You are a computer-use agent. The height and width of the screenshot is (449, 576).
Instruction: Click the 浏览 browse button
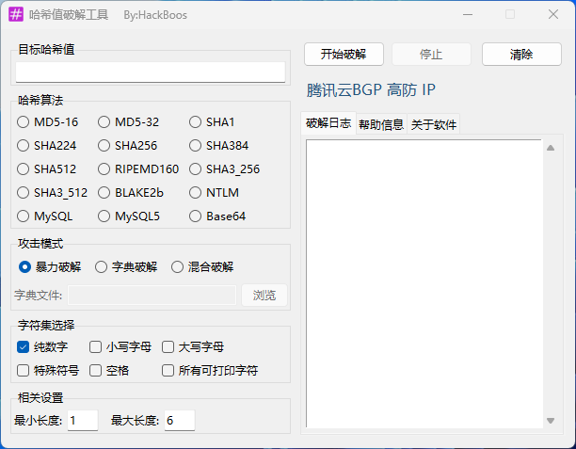click(264, 295)
